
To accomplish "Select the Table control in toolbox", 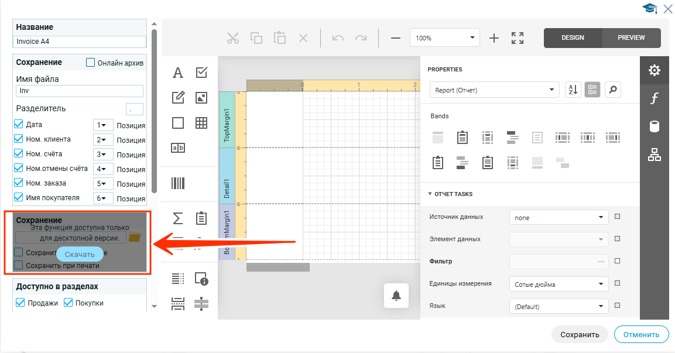I will click(201, 123).
